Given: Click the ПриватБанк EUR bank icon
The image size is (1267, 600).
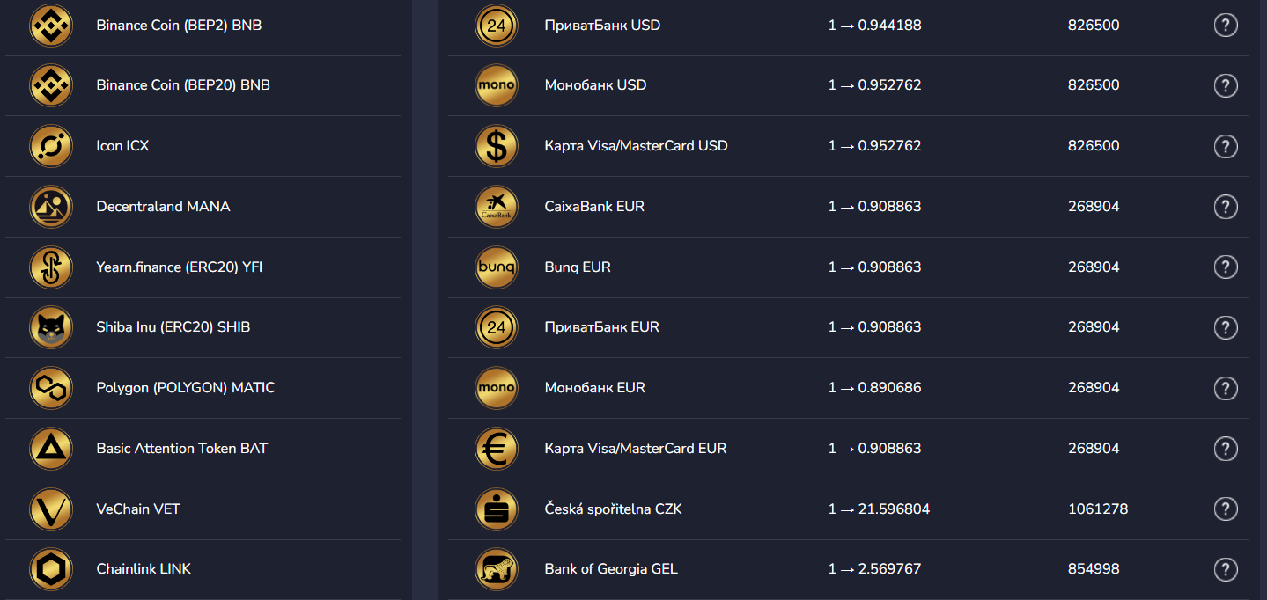Looking at the screenshot, I should [497, 327].
